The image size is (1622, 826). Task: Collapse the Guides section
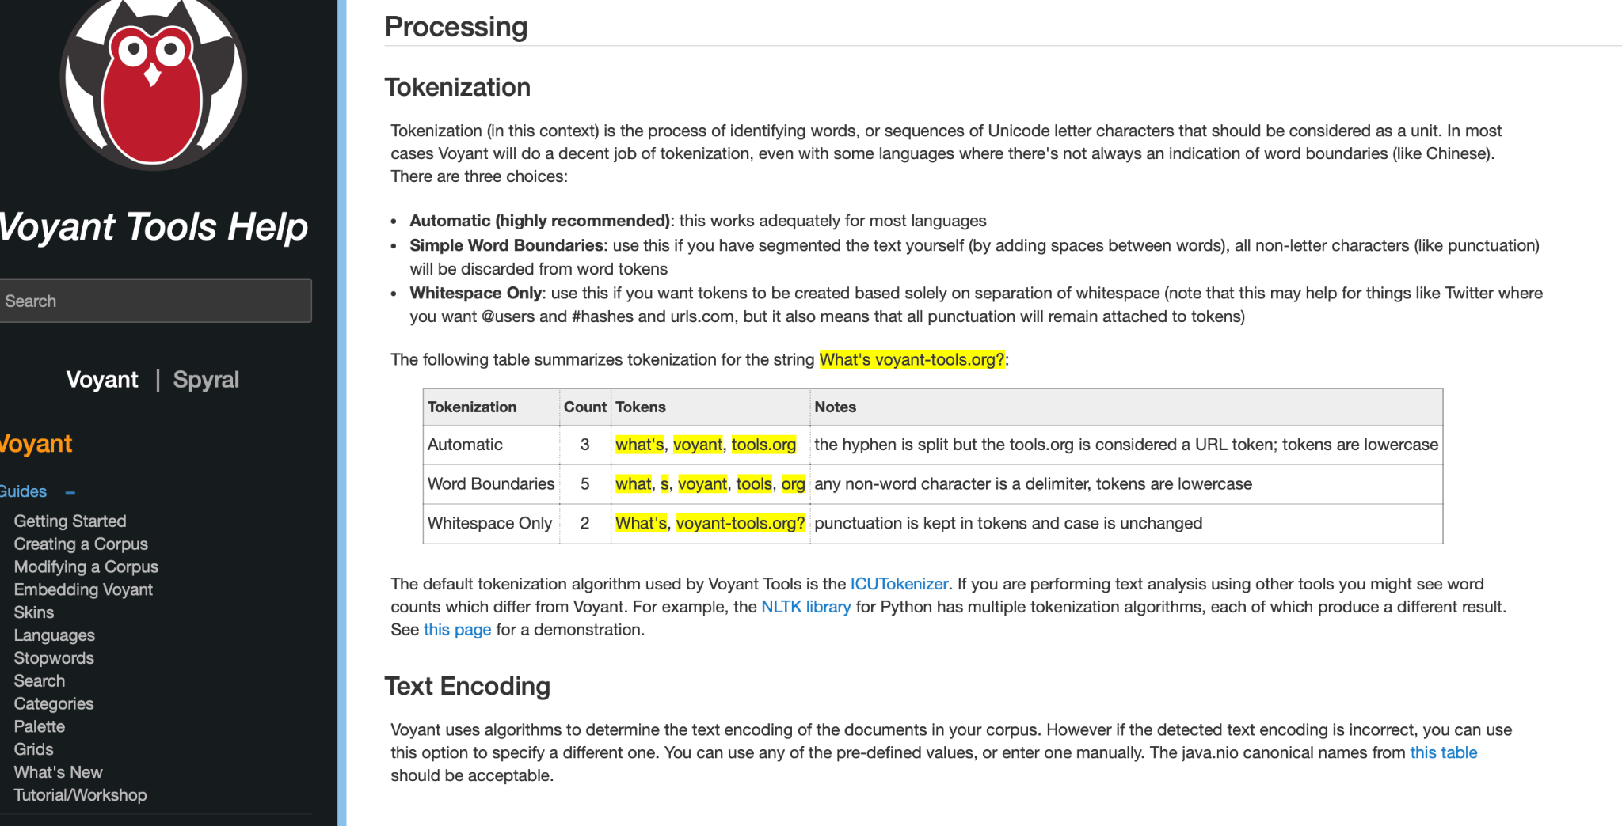click(x=70, y=492)
